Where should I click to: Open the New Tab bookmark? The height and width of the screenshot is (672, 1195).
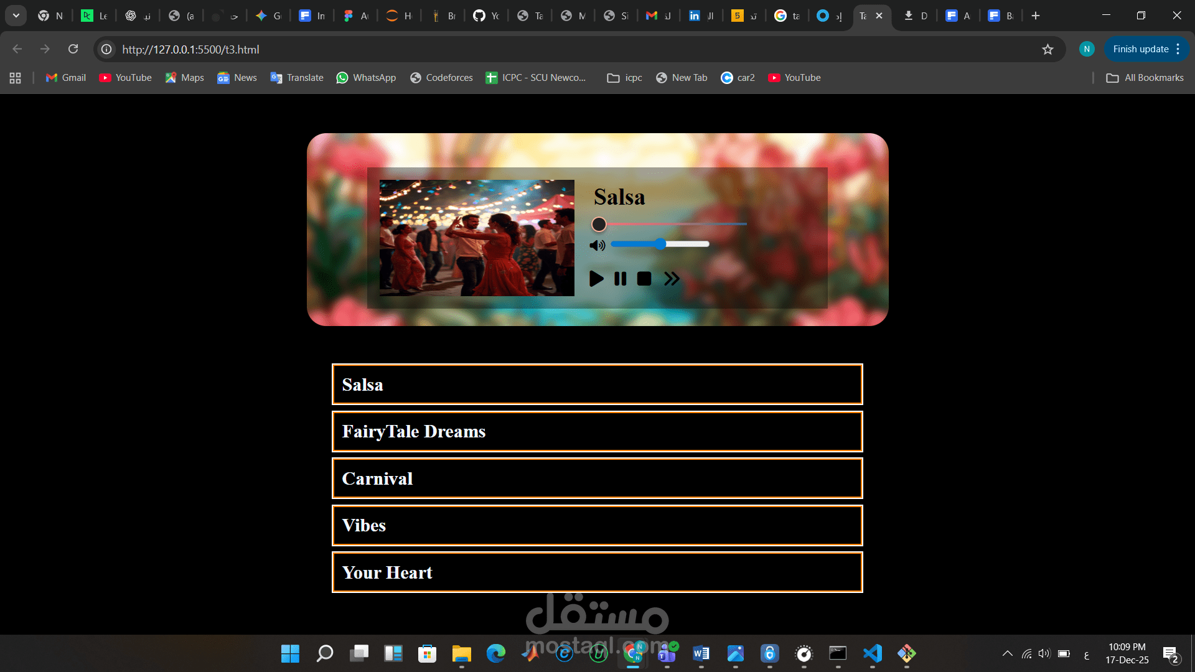(682, 78)
